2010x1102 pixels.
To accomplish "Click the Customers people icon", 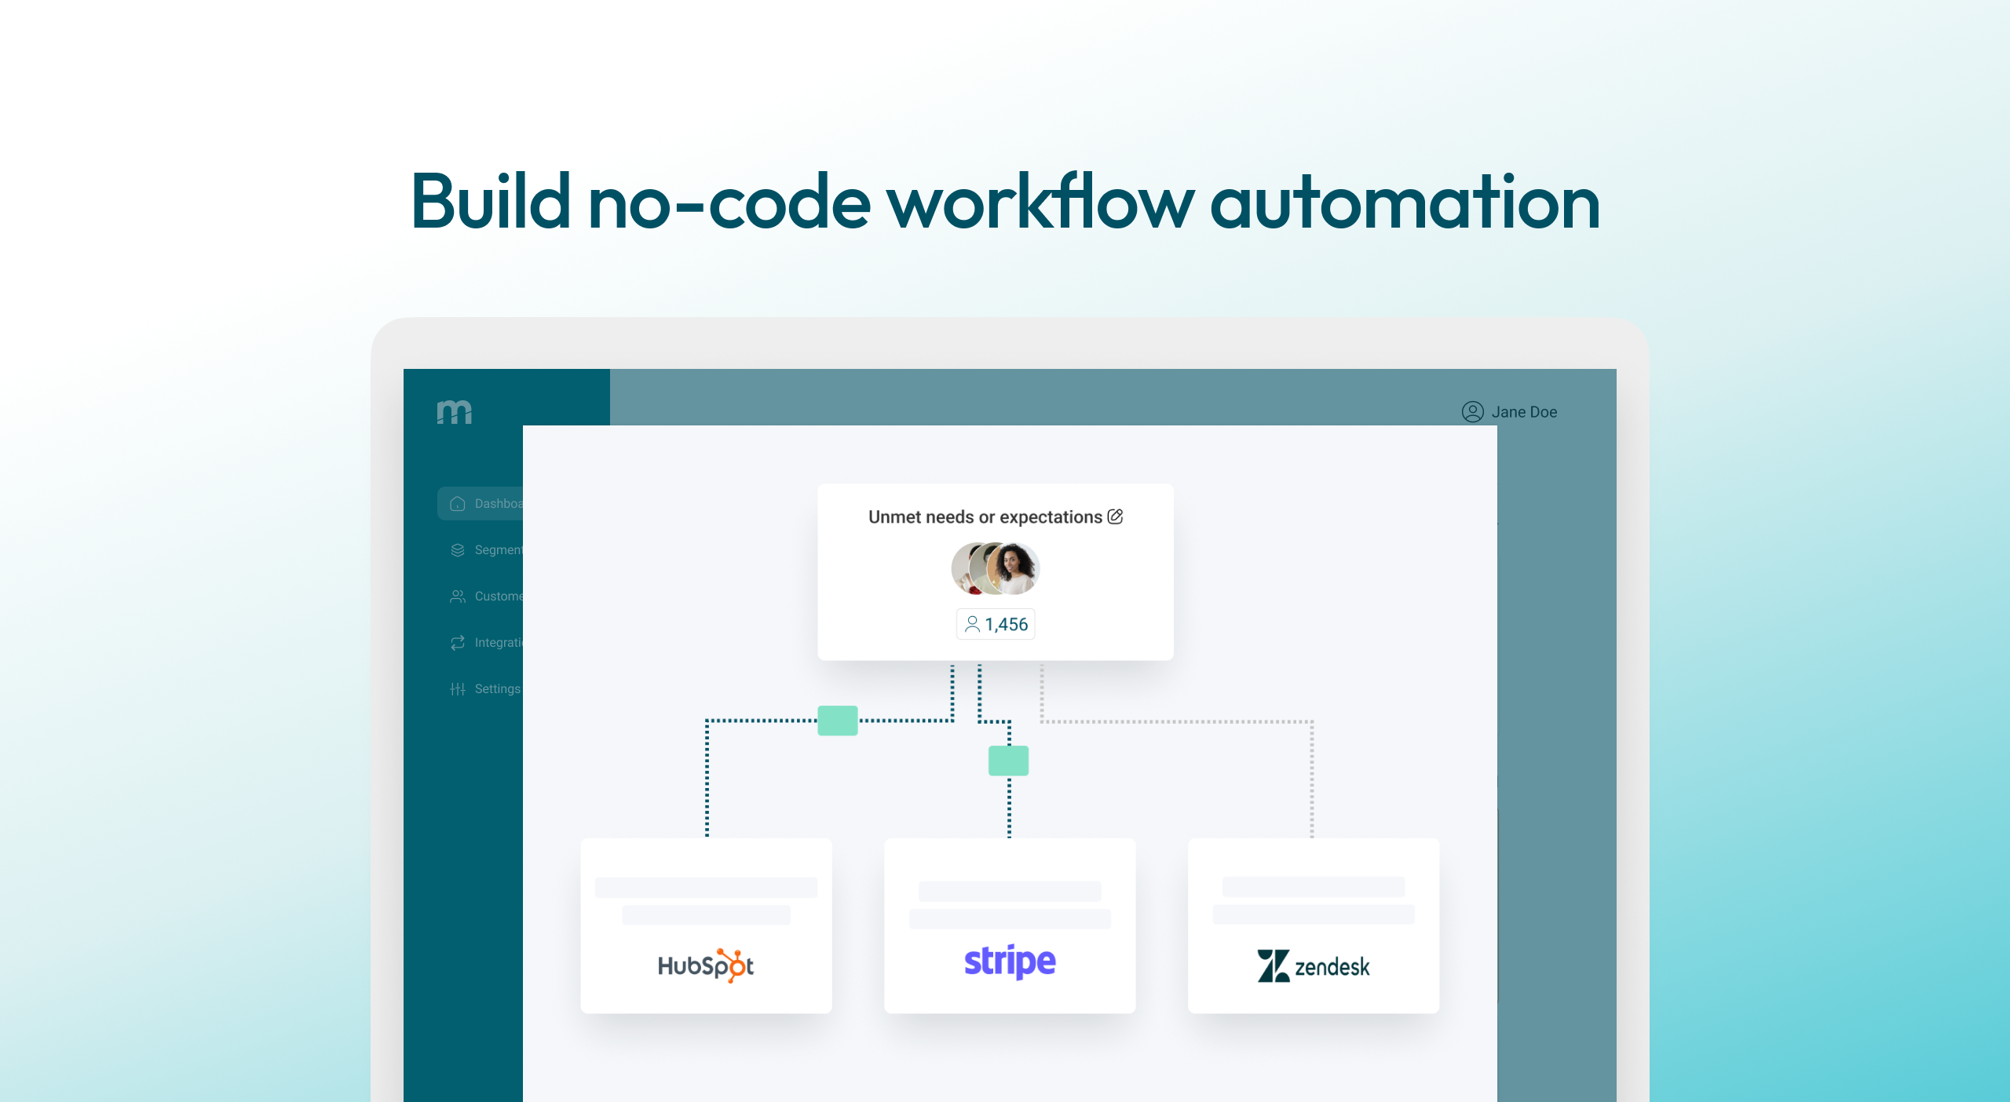I will tap(458, 597).
